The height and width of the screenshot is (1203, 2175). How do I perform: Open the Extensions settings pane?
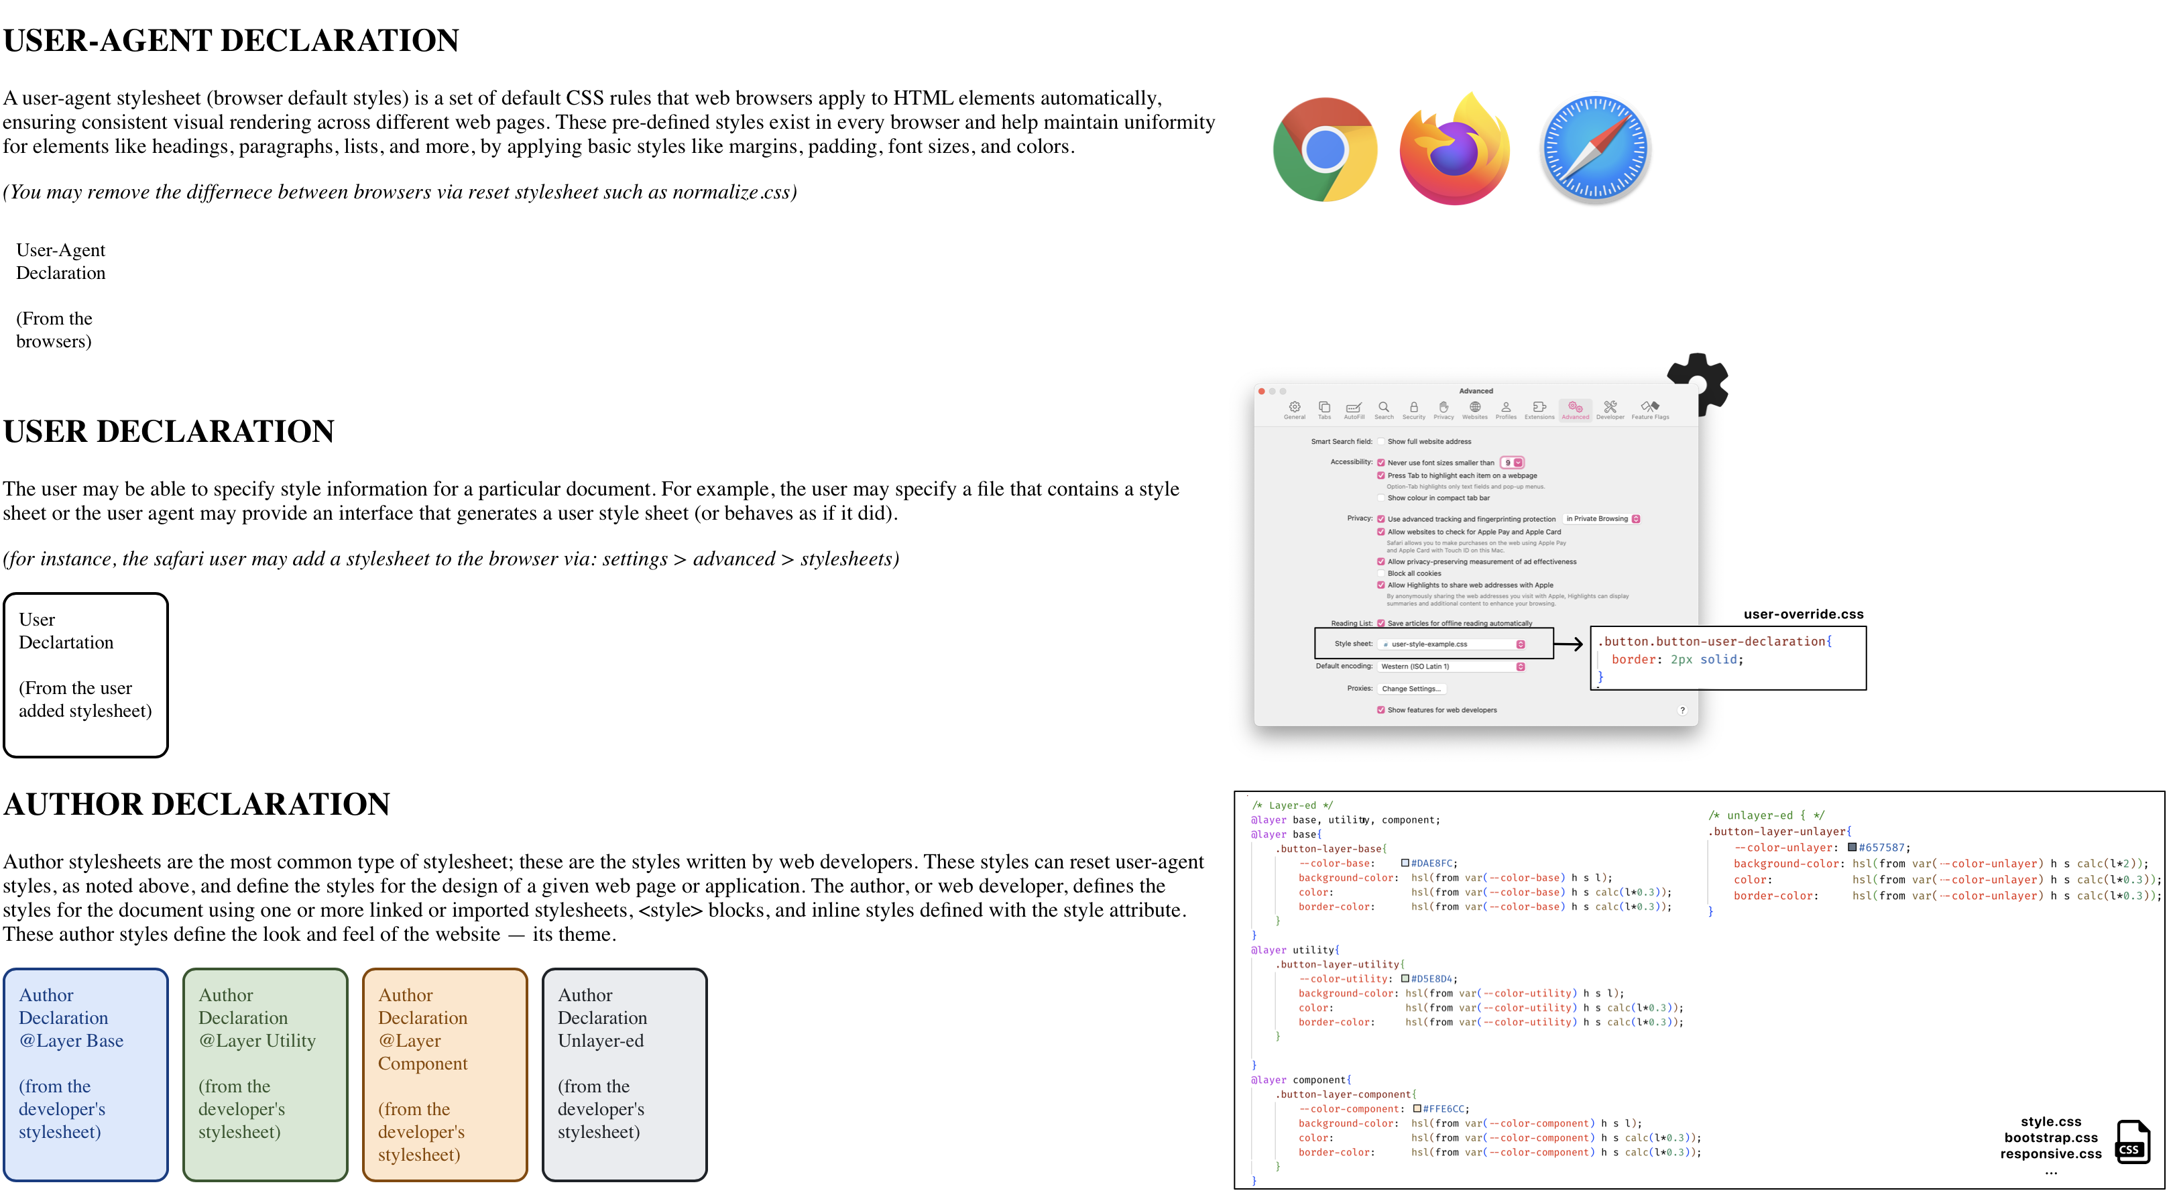[x=1539, y=408]
